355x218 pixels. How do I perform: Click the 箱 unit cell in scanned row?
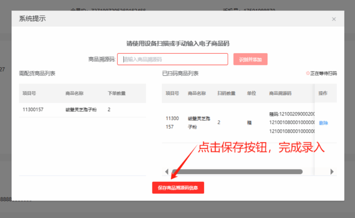[249, 123]
